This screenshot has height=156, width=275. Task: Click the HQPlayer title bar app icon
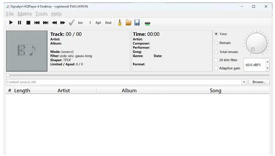[8, 7]
